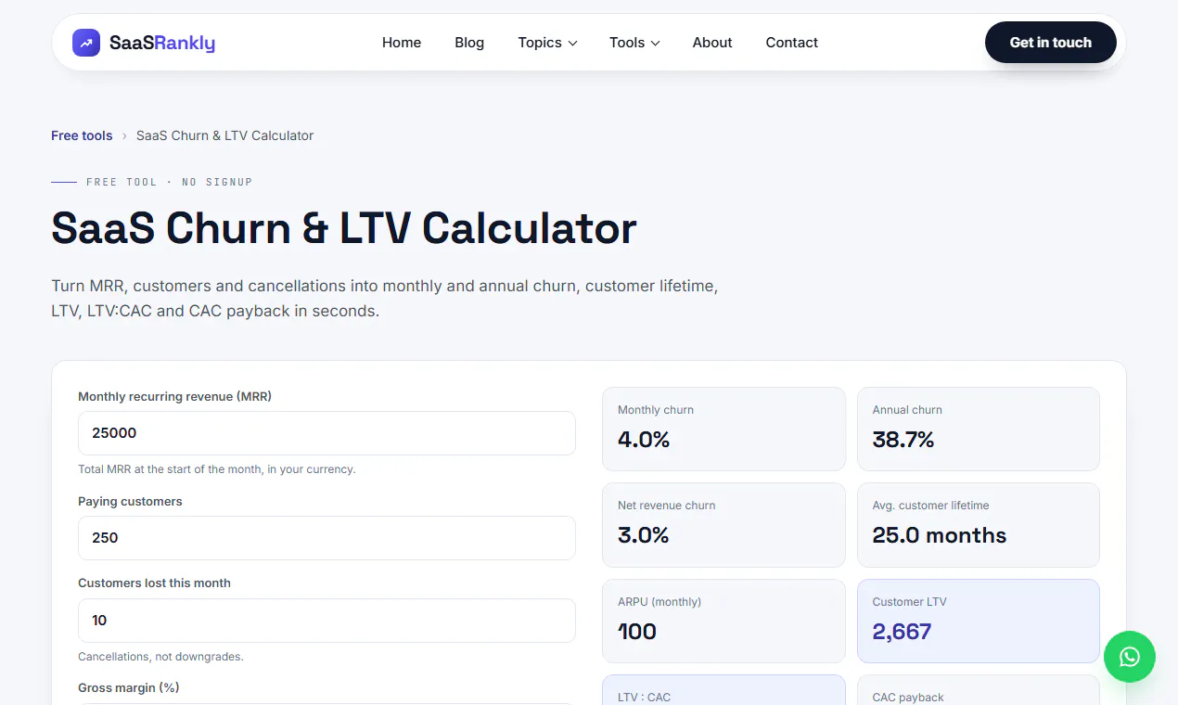Screen dimensions: 1178x705
Task: Focus the Customers lost this month field
Action: click(x=327, y=621)
